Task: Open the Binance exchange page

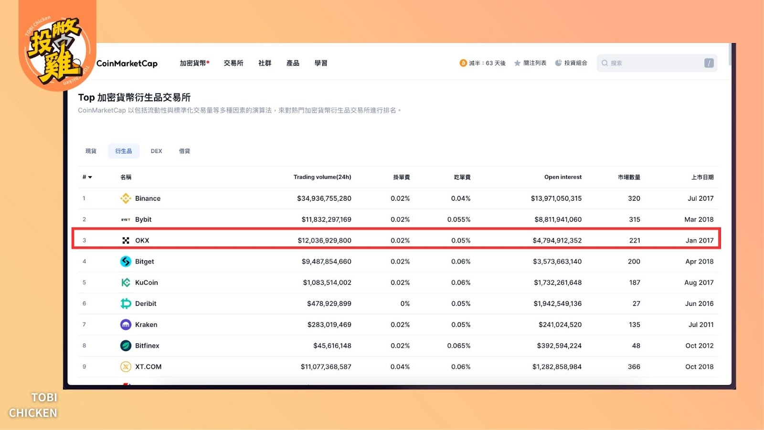Action: coord(148,198)
